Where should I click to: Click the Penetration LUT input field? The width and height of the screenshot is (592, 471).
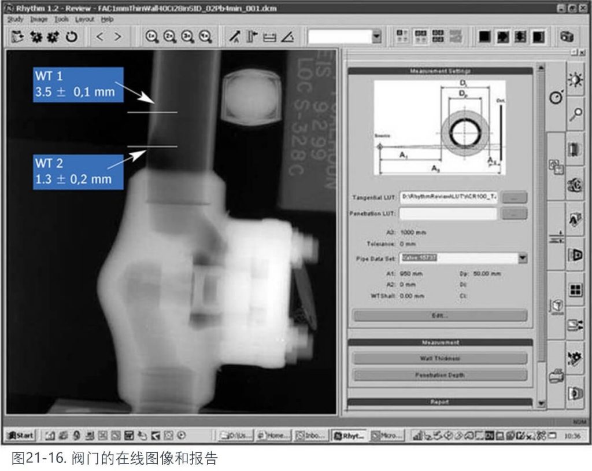[x=447, y=214]
